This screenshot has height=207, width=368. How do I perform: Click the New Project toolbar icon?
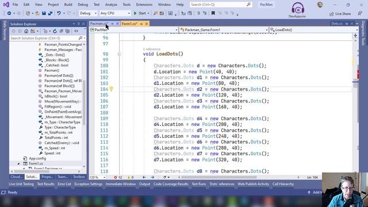pos(28,13)
